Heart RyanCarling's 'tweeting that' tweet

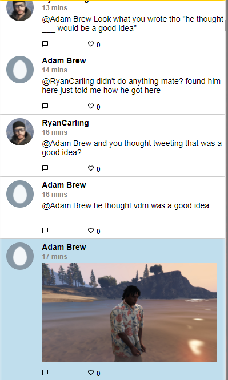90,168
